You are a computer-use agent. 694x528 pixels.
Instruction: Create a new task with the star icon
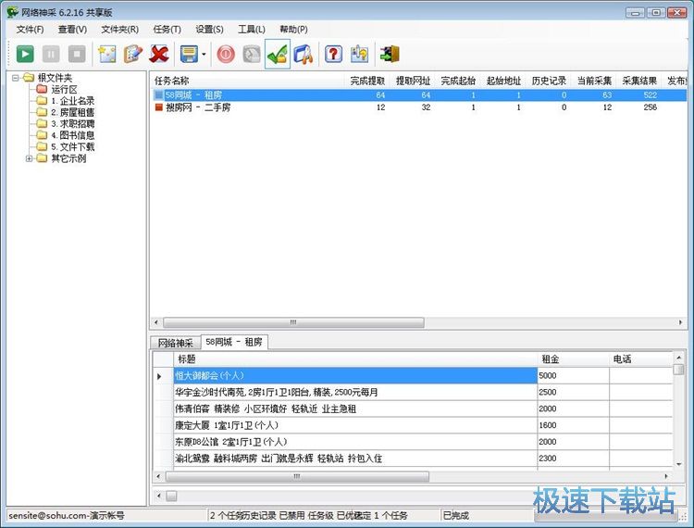click(x=107, y=55)
